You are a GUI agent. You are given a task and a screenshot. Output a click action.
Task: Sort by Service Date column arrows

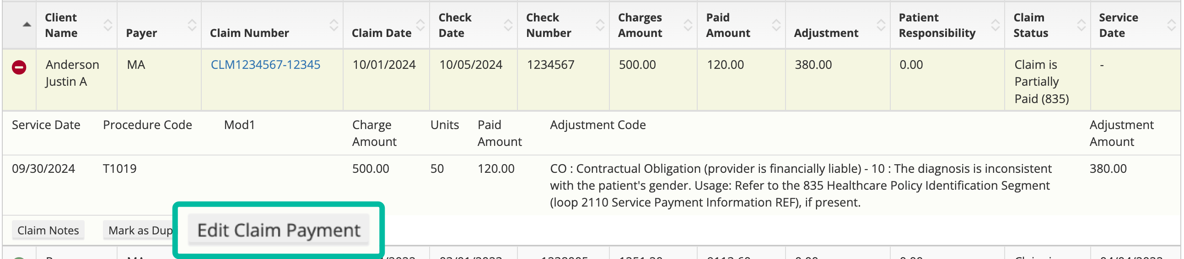click(1172, 25)
